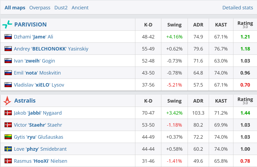Show the All maps tab

[x=15, y=8]
